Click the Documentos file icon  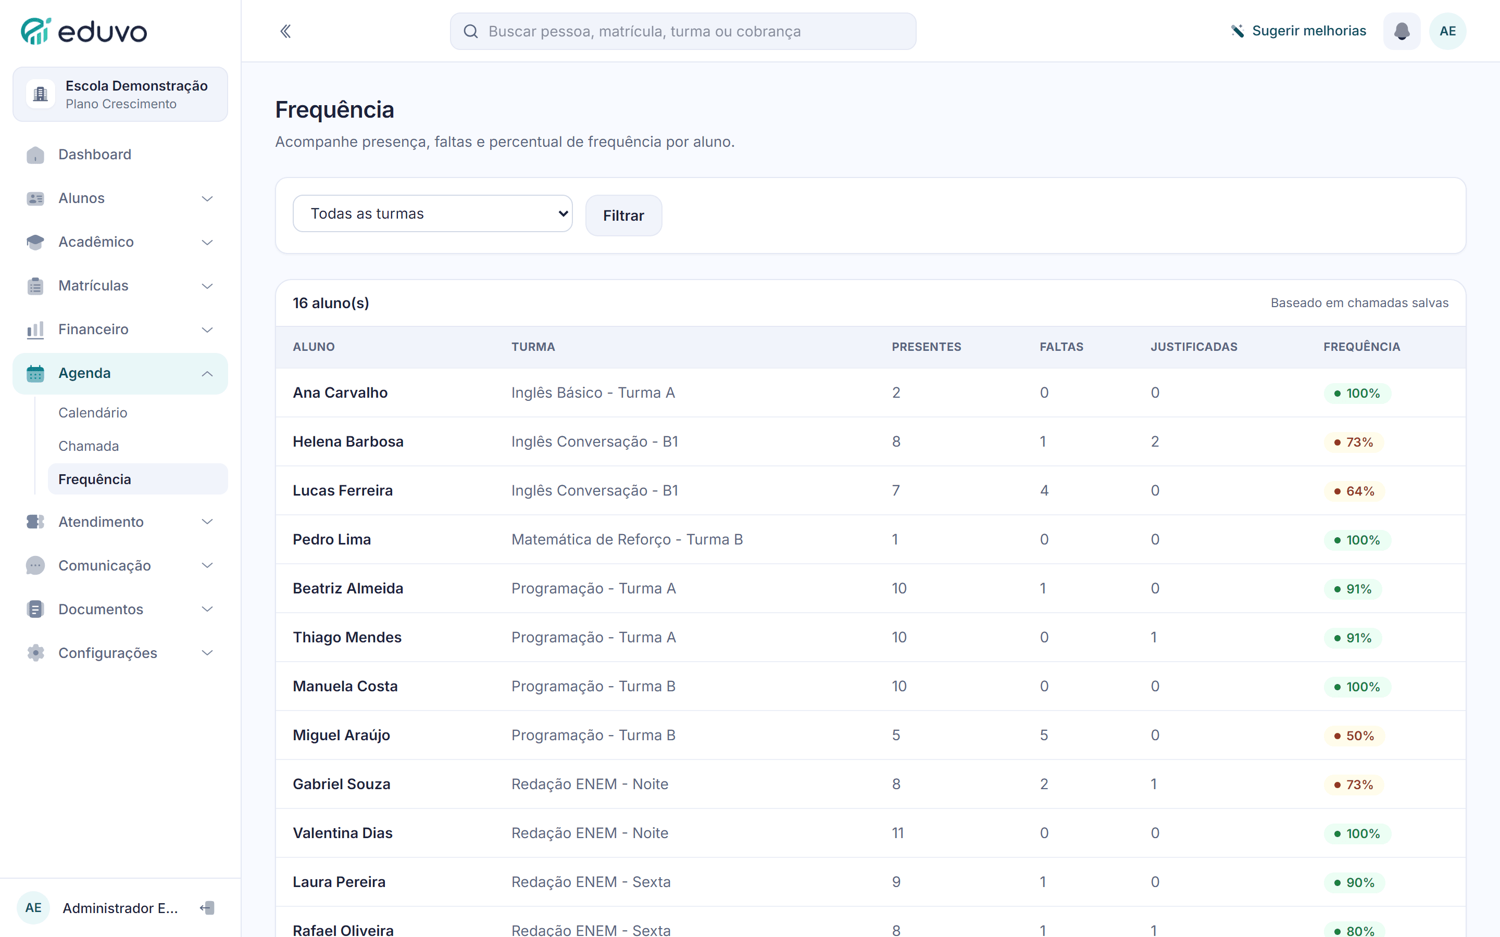coord(35,609)
